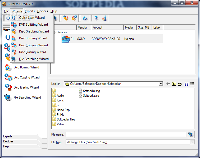Switch file browser to detail view
Viewport: 200px width, 158px height.
192,84
